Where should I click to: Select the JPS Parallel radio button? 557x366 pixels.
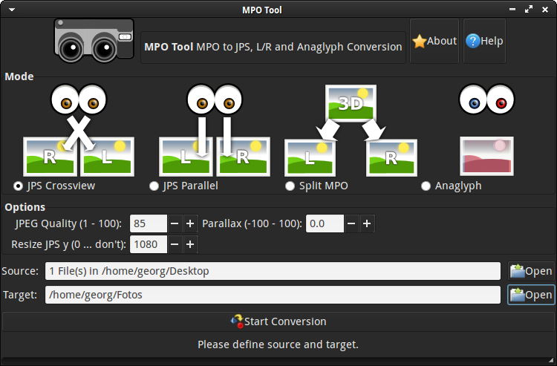[154, 186]
